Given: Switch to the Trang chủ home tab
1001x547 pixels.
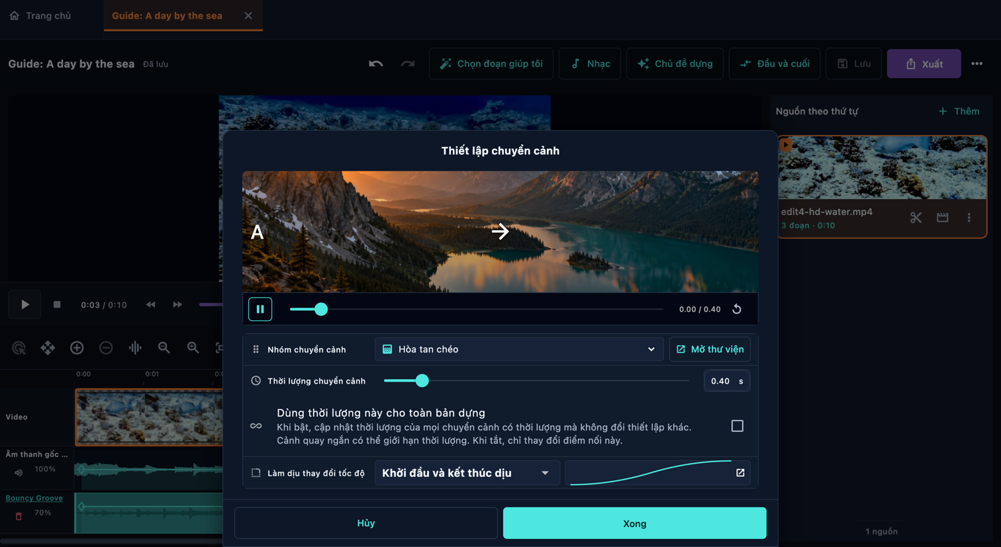Looking at the screenshot, I should (x=40, y=15).
